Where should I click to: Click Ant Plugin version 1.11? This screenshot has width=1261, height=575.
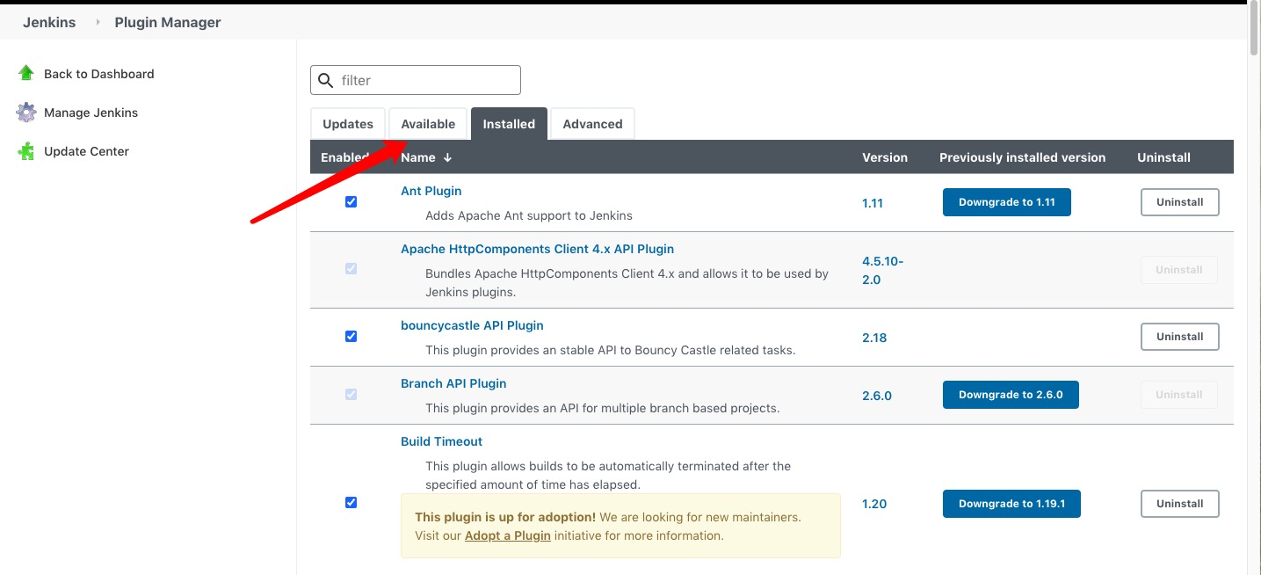873,202
